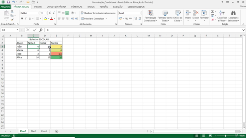The height and width of the screenshot is (138, 246).
Task: Center text horizontally
Action: click(63, 18)
